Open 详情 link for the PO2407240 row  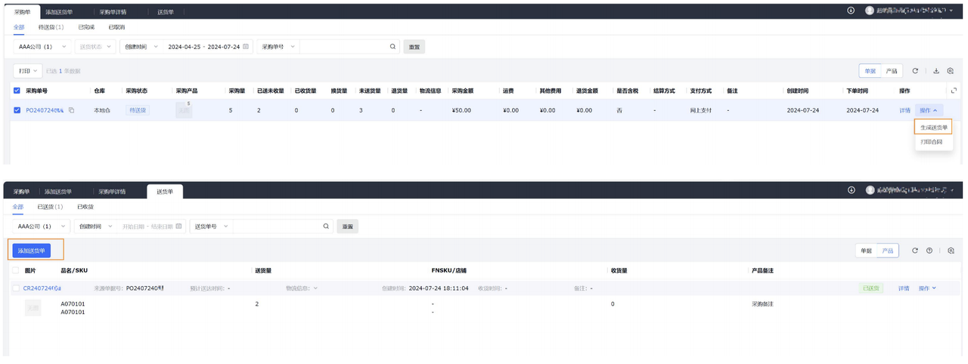coord(904,110)
